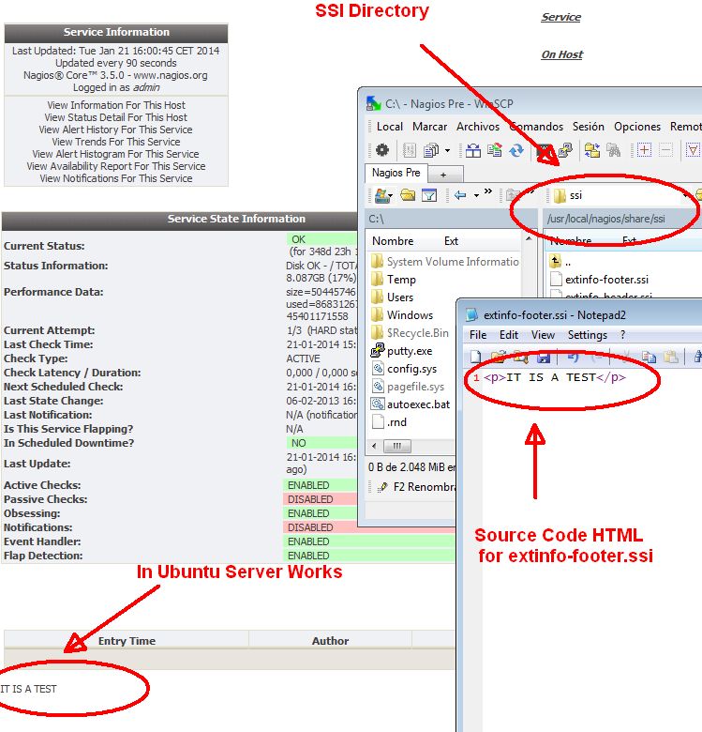Click the plus select-files icon in WinSCP
The image size is (702, 732).
(644, 150)
